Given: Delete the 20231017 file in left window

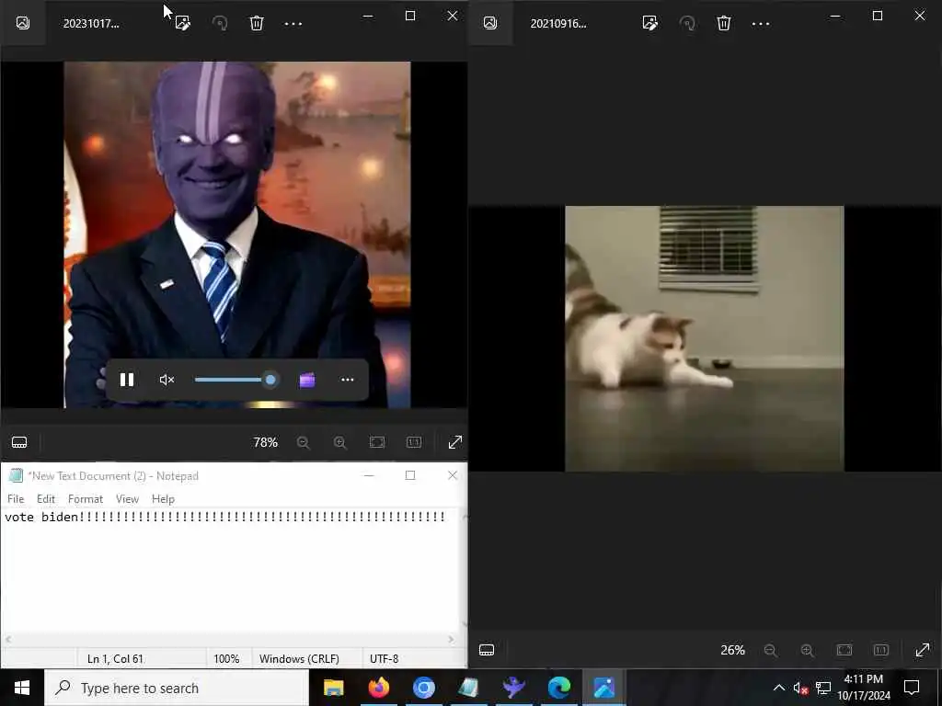Looking at the screenshot, I should [x=257, y=23].
